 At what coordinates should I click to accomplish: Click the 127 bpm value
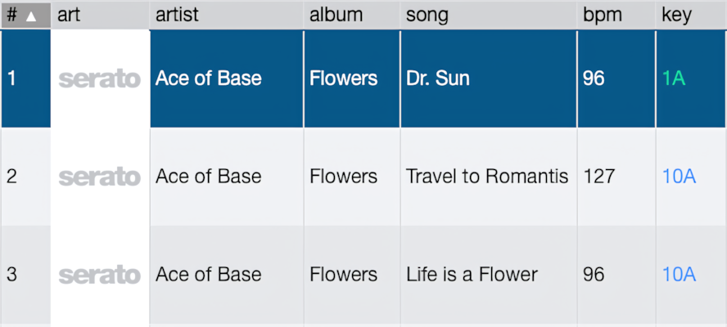click(599, 177)
